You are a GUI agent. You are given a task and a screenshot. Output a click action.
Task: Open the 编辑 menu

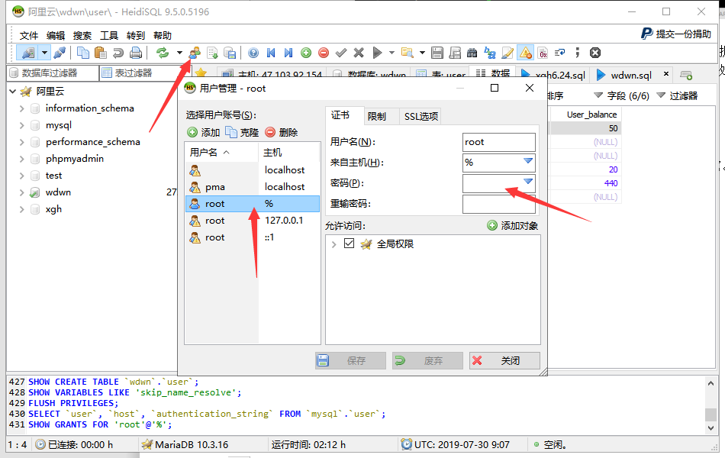[56, 36]
